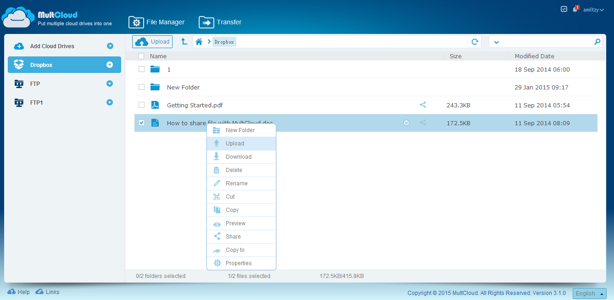This screenshot has width=614, height=300.
Task: Open the search filter dropdown chevron
Action: tap(497, 42)
